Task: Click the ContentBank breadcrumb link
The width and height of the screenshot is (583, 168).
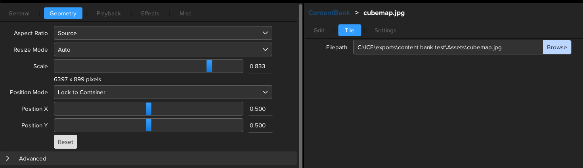Action: (329, 13)
